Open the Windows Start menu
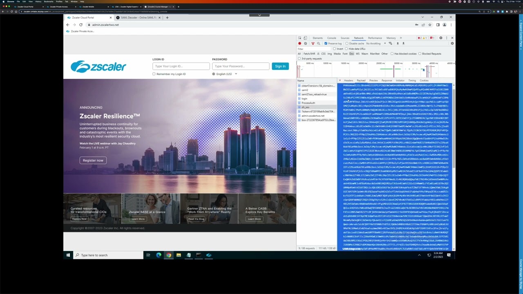This screenshot has height=294, width=523. point(68,255)
